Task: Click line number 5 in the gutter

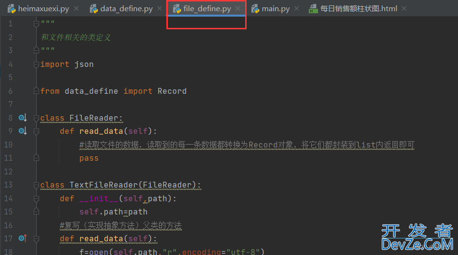Action: click(x=10, y=77)
